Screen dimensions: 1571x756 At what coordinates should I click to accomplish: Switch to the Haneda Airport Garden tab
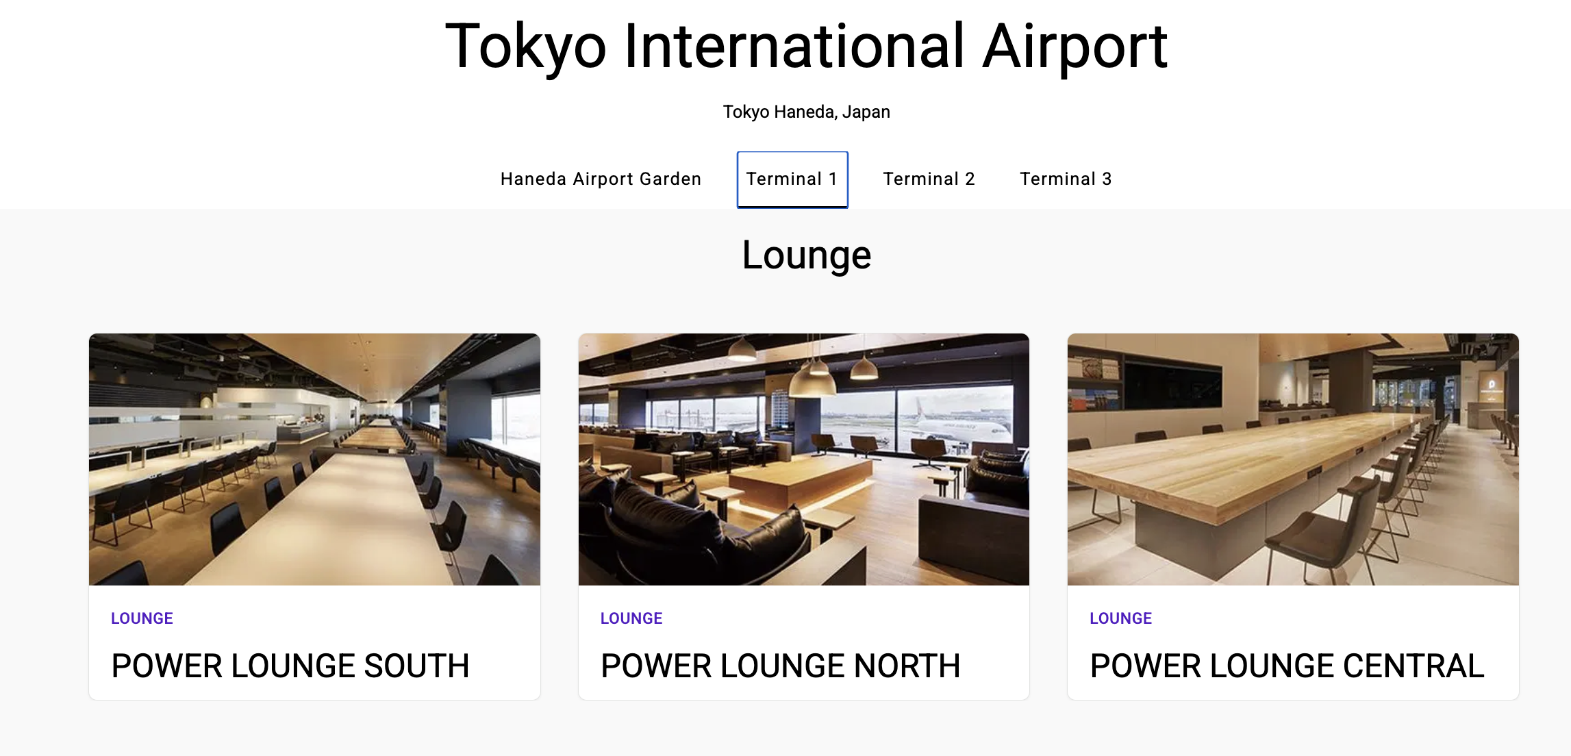tap(601, 179)
